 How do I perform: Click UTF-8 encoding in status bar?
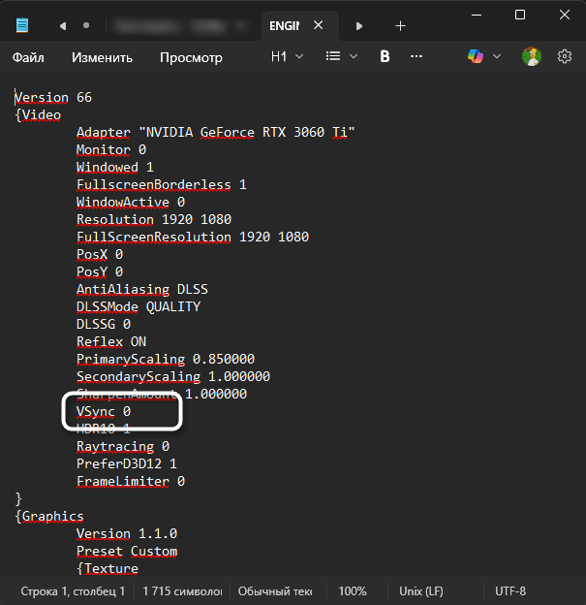pyautogui.click(x=509, y=590)
